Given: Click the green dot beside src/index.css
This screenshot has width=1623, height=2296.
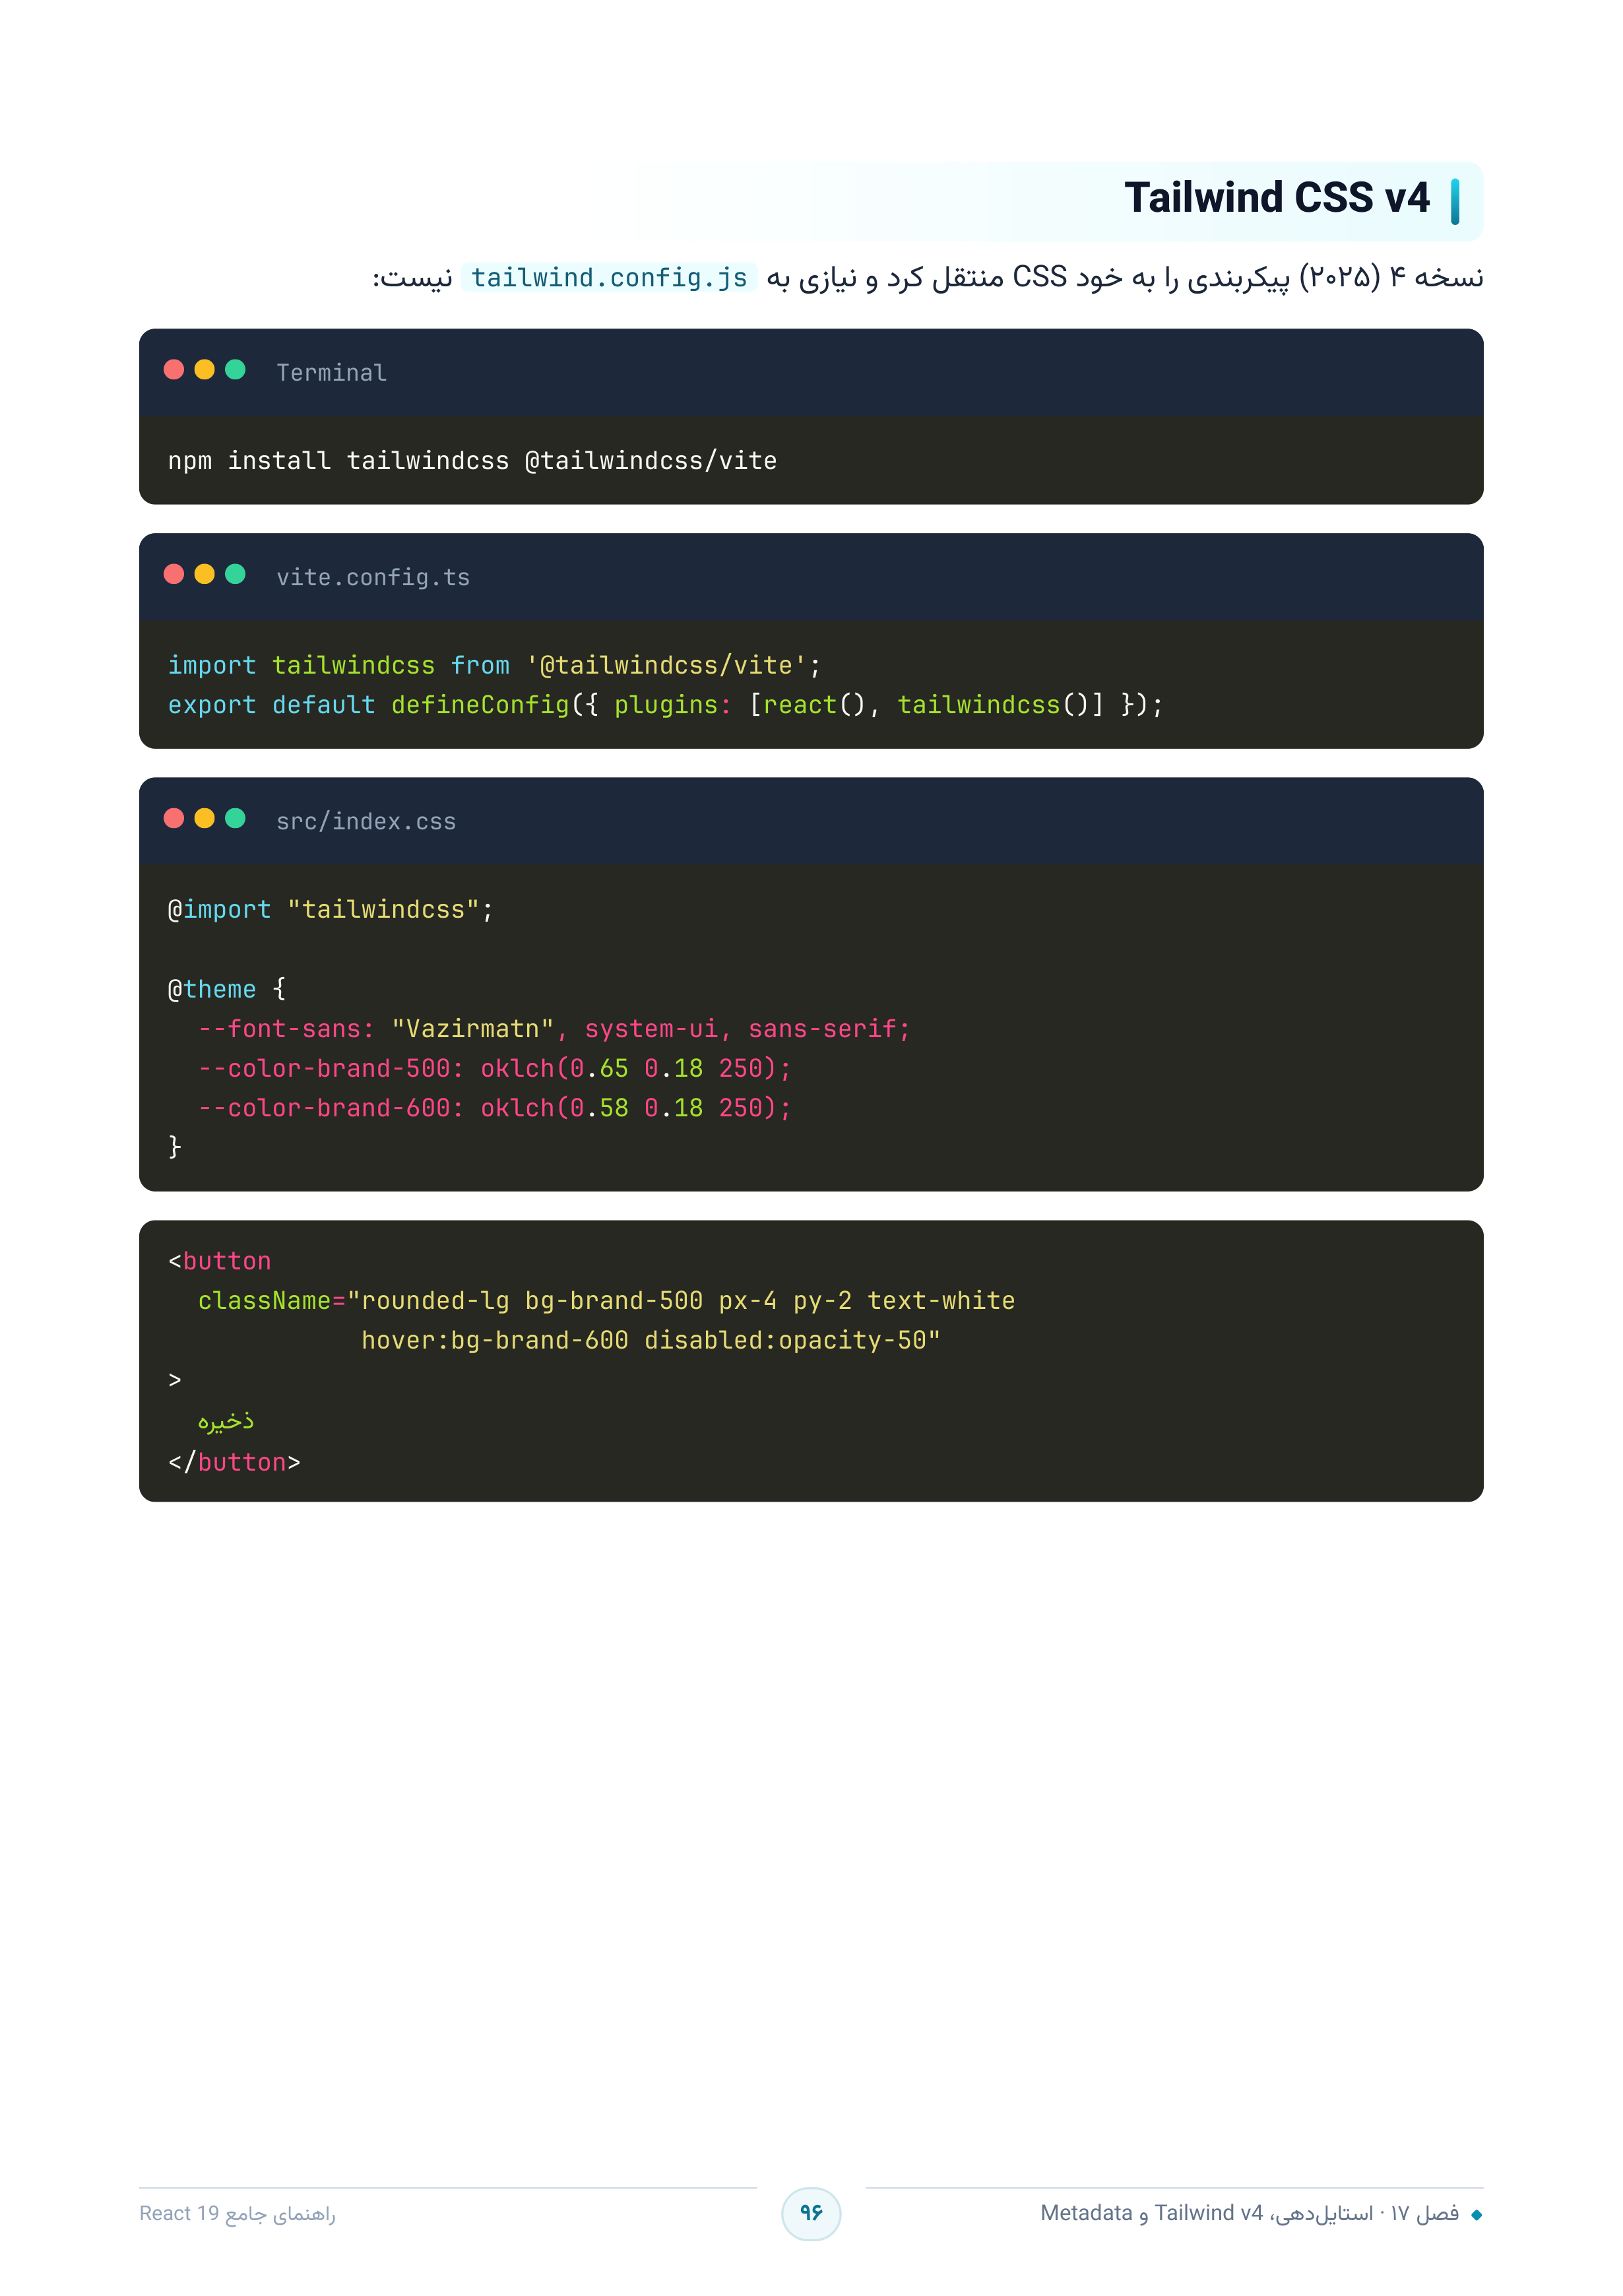Looking at the screenshot, I should (236, 819).
